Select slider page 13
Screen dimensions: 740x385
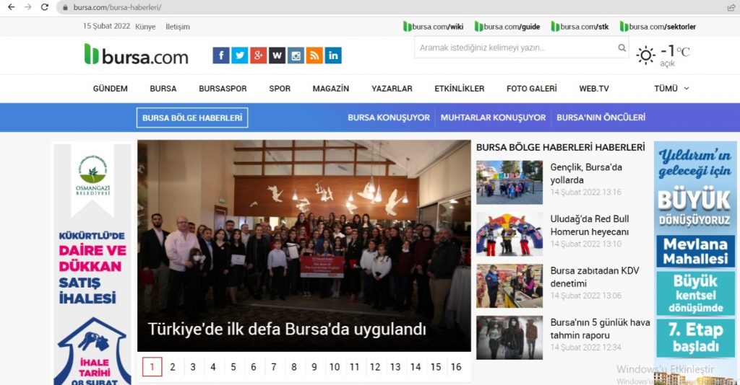(395, 367)
